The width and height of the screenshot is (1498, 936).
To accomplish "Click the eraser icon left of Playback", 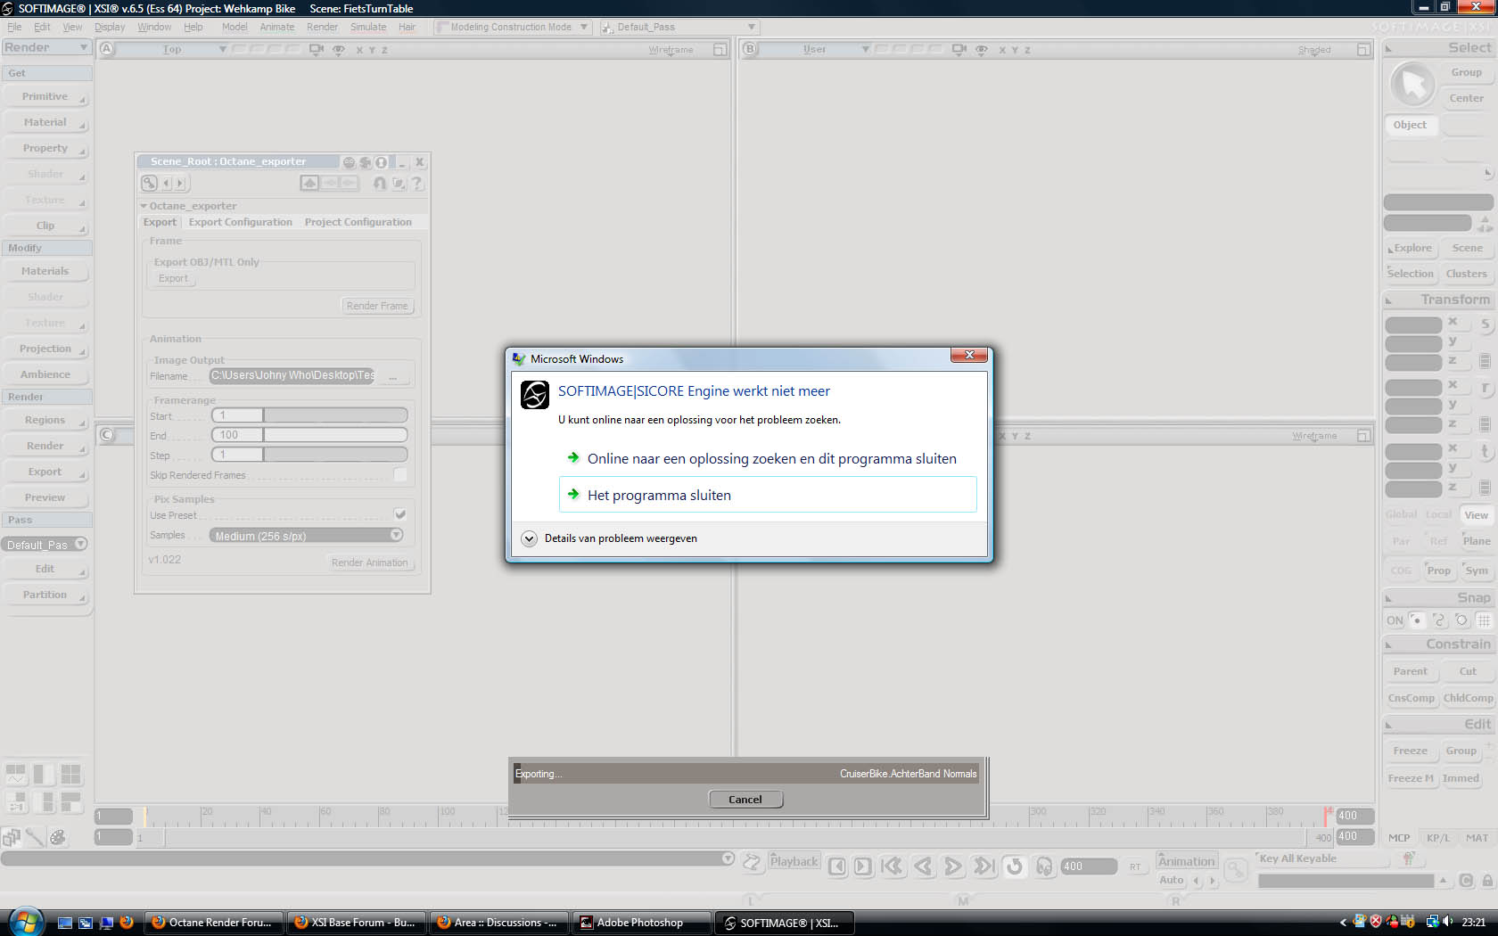I will tap(752, 861).
